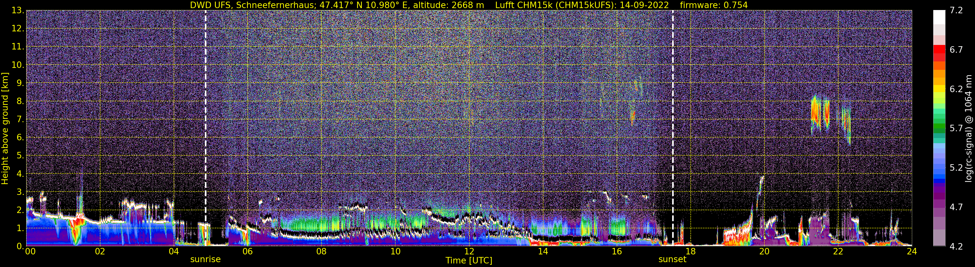Click the small cloud echo near 16:30 at 7 km
The image size is (975, 267).
(633, 118)
